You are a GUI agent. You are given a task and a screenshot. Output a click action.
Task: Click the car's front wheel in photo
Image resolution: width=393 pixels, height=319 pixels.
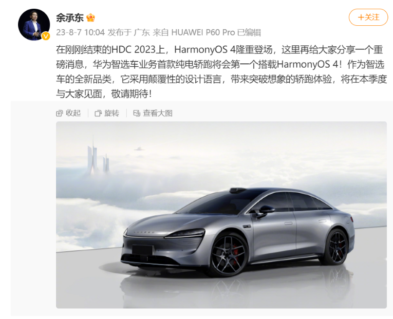pos(228,255)
